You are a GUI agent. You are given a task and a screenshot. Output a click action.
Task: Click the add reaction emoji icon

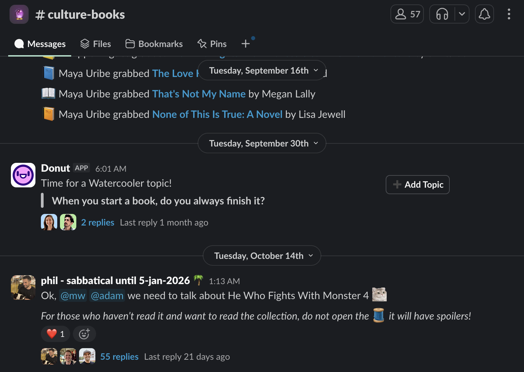(84, 334)
